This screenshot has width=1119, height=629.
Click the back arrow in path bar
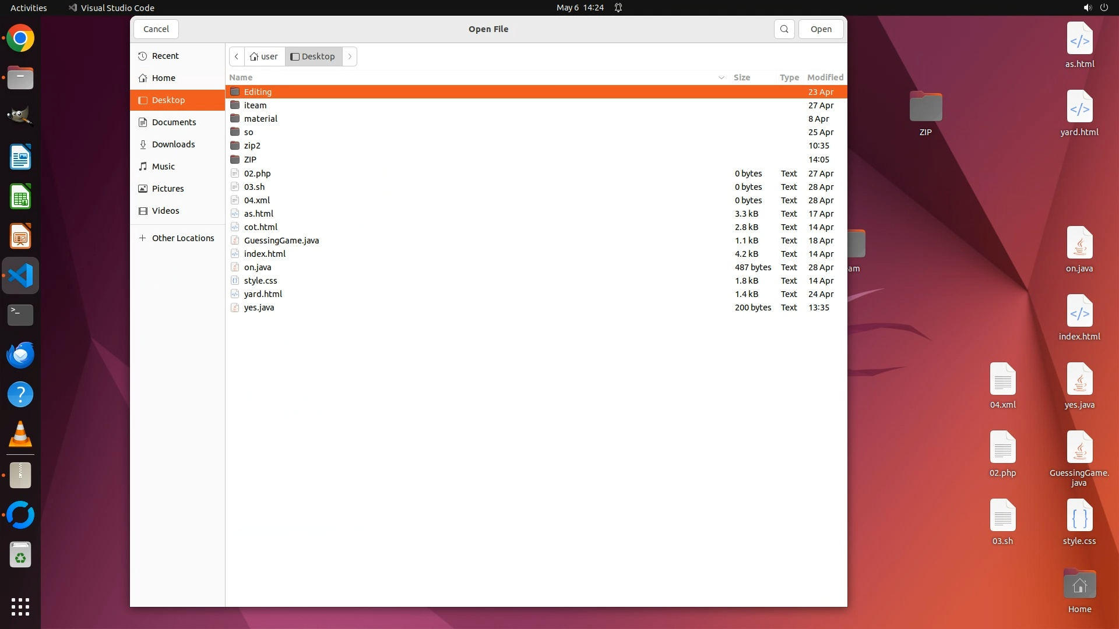(237, 56)
